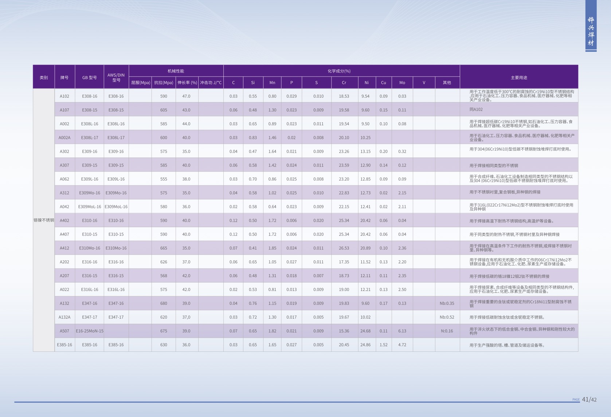
Task: Select the 机械性能 group header
Action: coord(176,71)
